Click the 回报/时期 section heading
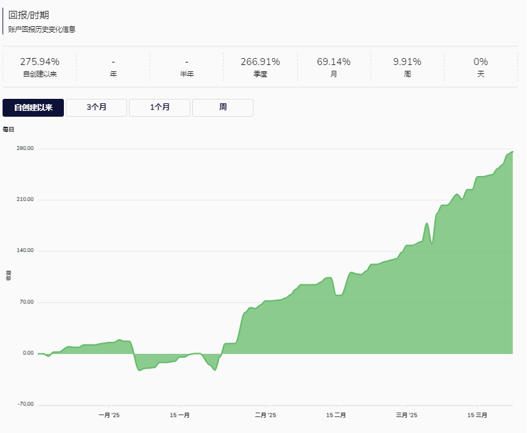 pos(29,15)
